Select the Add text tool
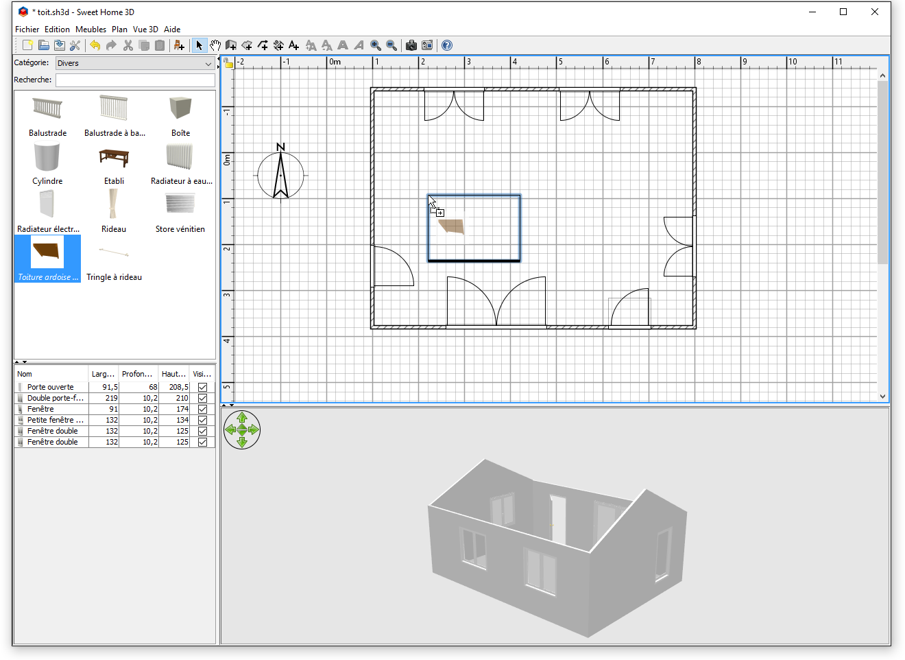The width and height of the screenshot is (905, 660). (294, 45)
